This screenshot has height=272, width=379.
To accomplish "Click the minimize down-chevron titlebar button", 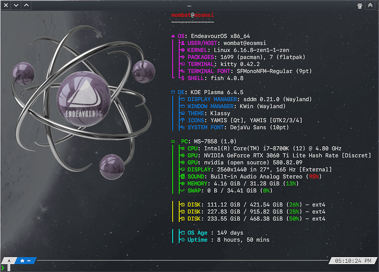I will (x=16, y=5).
